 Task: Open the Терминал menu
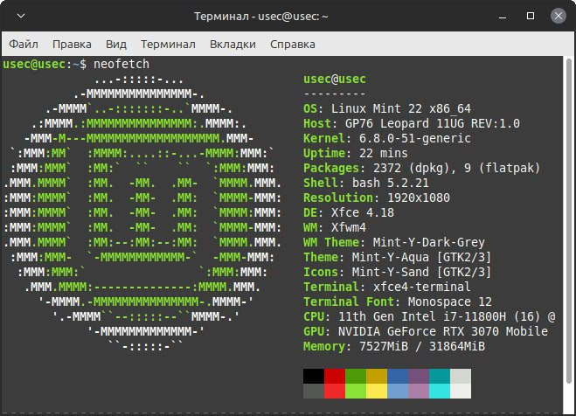(168, 44)
